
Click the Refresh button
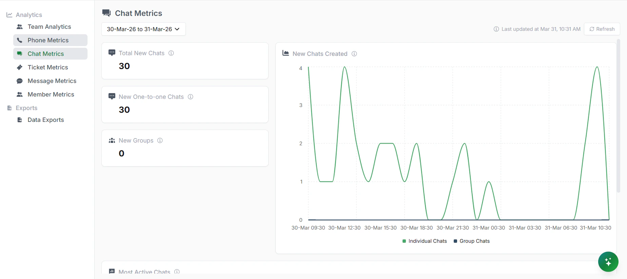(602, 29)
